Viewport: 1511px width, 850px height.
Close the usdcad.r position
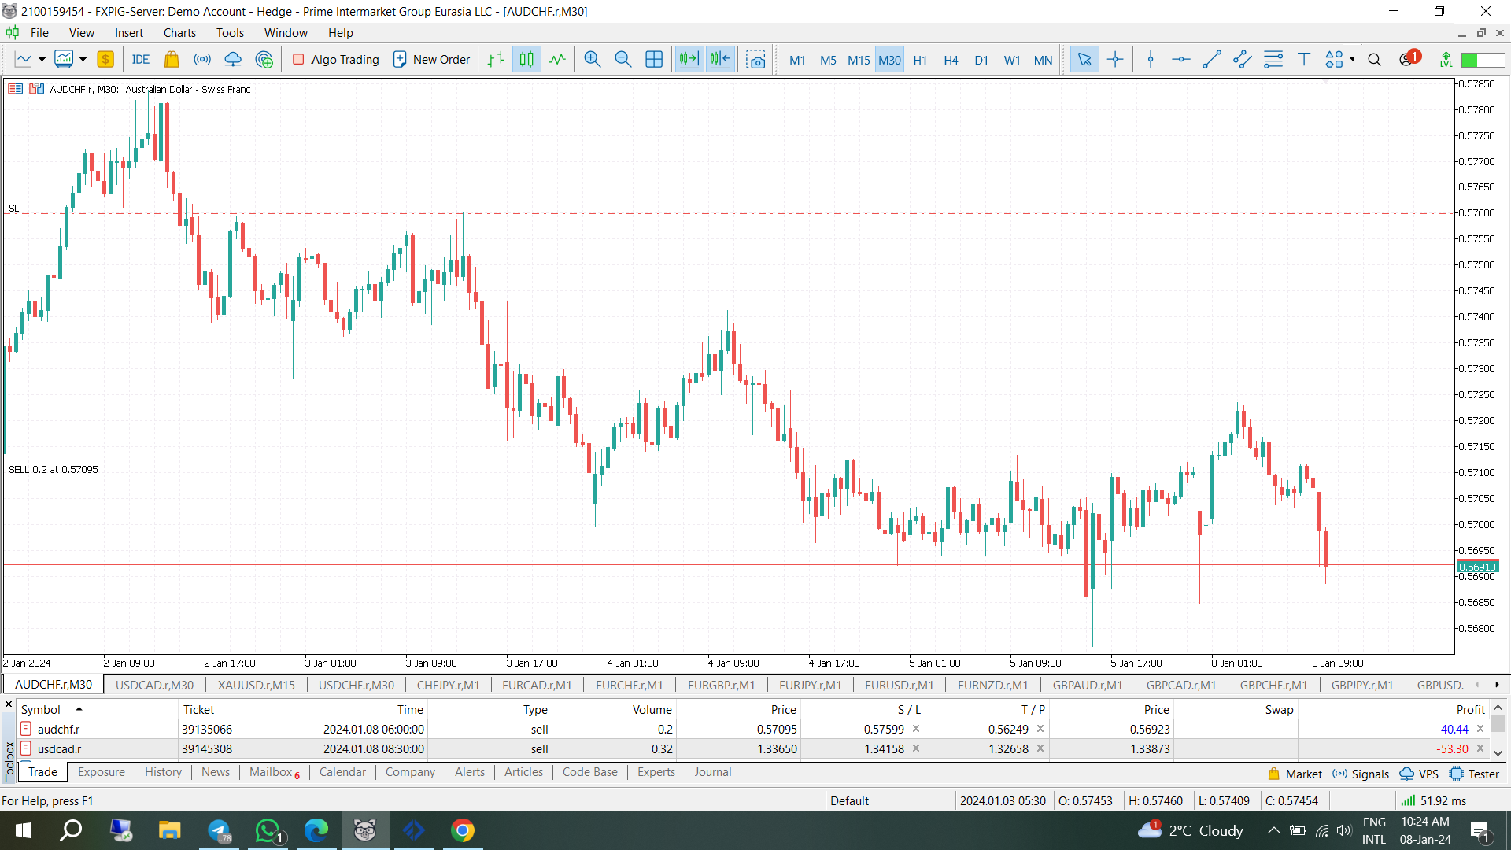1480,748
